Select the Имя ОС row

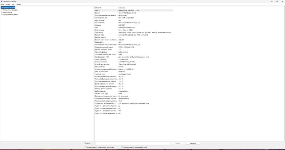coord(134,11)
